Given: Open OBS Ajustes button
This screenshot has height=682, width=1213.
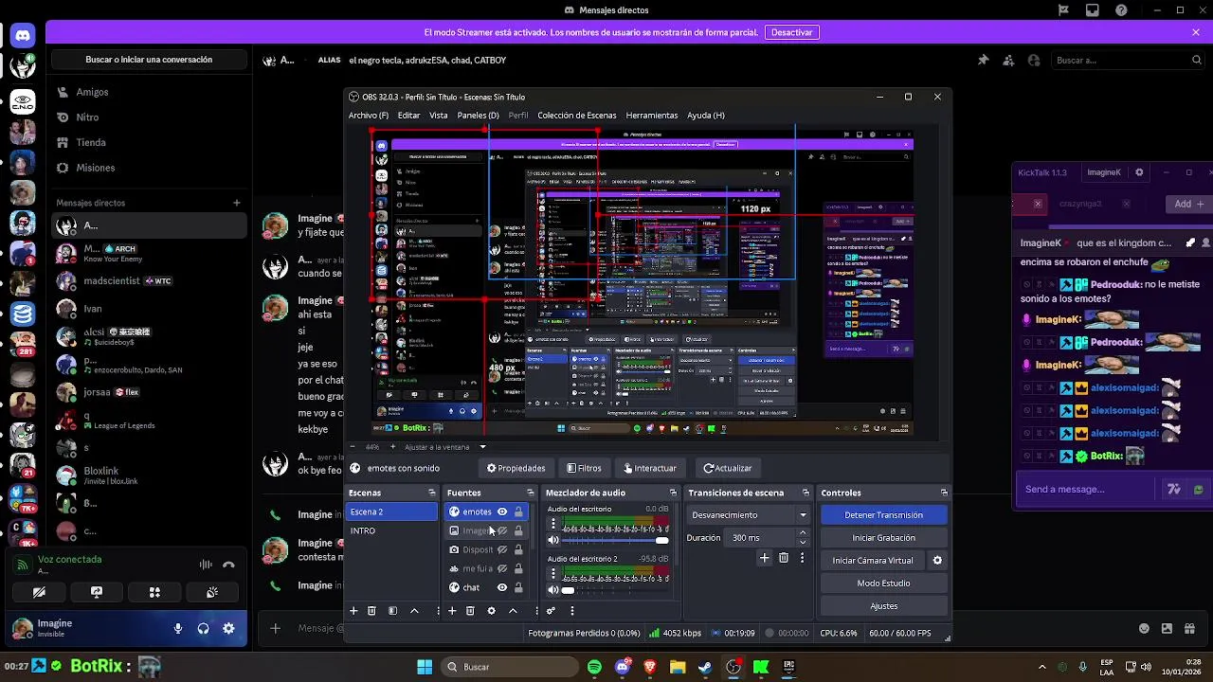Looking at the screenshot, I should [x=883, y=606].
